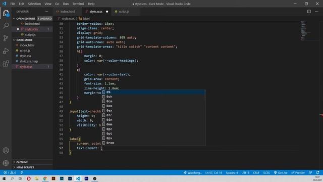The image size is (323, 182).
Task: Open the Search view in activity bar
Action: [6, 26]
